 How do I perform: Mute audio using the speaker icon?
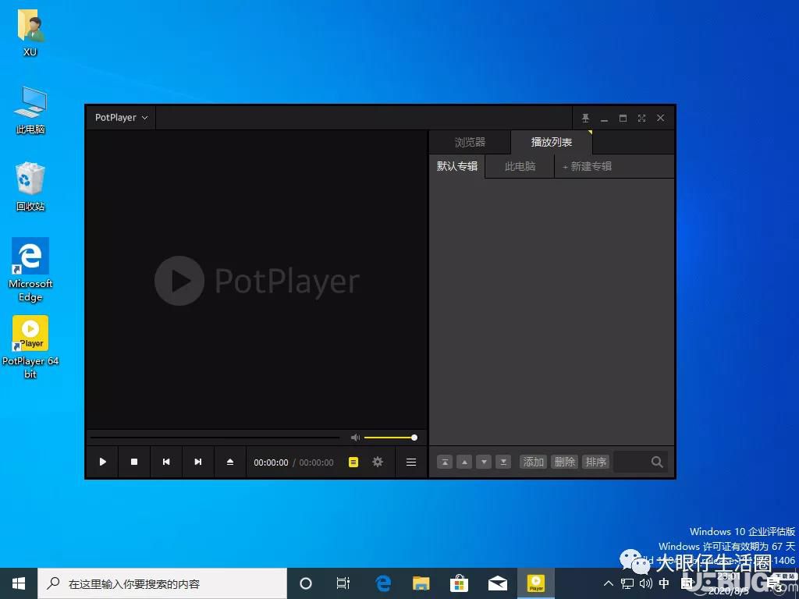pos(355,438)
